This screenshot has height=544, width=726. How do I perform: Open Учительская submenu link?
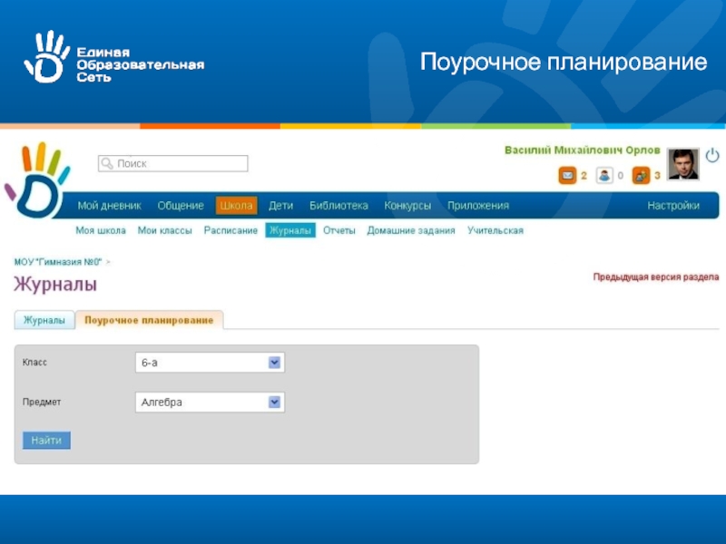pos(495,230)
